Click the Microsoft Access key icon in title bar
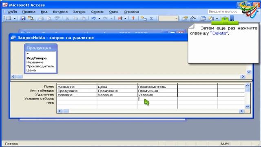Viewport: 261px width, 147px height. 5,5
